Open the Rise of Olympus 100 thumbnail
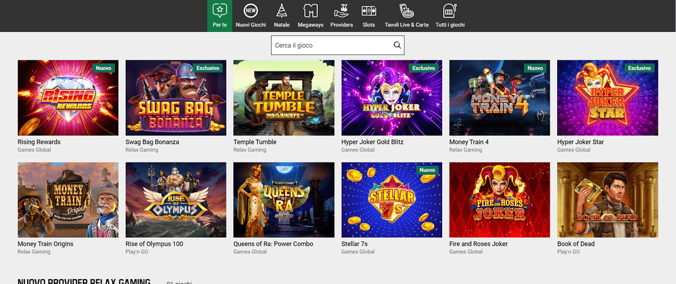Viewport: 676px width, 284px height. pos(176,200)
